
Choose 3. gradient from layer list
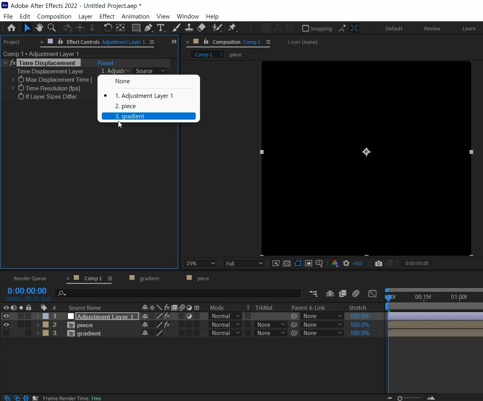[149, 116]
